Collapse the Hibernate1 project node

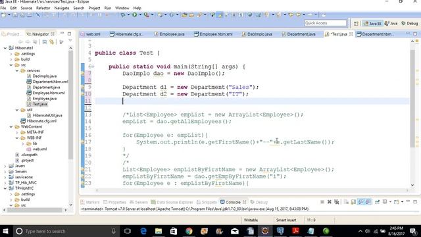tap(5, 48)
